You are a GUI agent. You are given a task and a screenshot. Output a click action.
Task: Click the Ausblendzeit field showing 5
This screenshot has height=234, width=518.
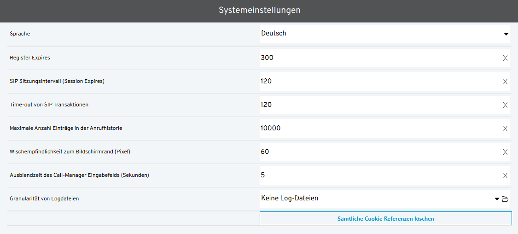pyautogui.click(x=378, y=175)
